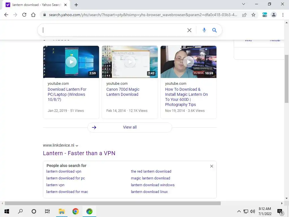Go back with the browser back arrow

[x=6, y=15]
